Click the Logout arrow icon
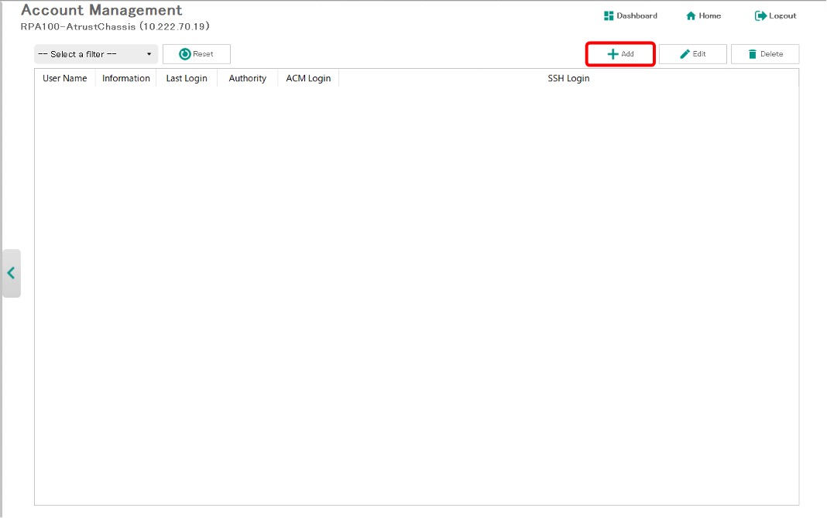The height and width of the screenshot is (518, 827). [760, 16]
